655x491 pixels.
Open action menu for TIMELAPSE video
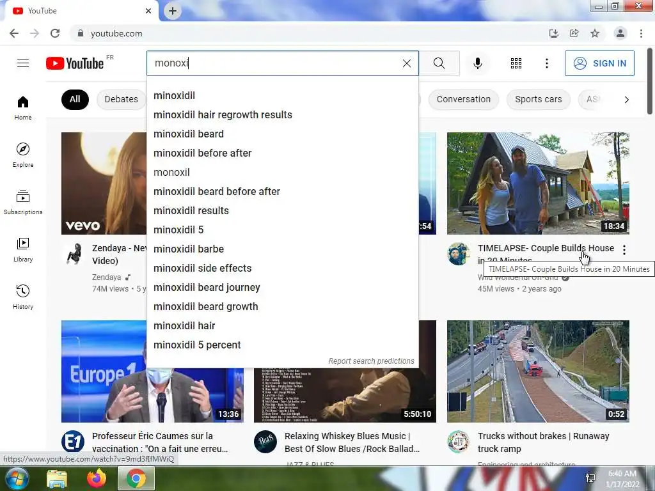624,250
